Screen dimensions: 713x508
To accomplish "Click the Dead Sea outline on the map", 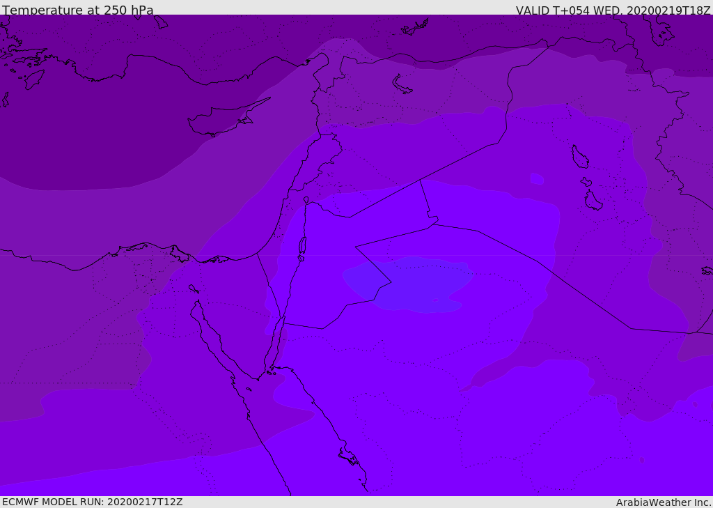I will coord(302,249).
